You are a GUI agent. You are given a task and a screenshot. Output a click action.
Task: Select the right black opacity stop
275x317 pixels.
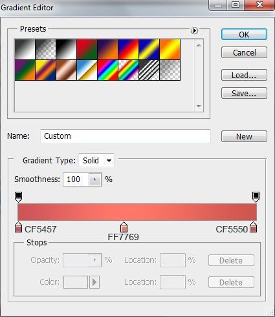point(256,197)
